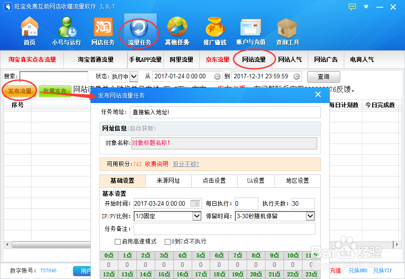Viewport: 405px width, 279px height.
Task: Click the 兑换RMB link
Action: pos(358,270)
